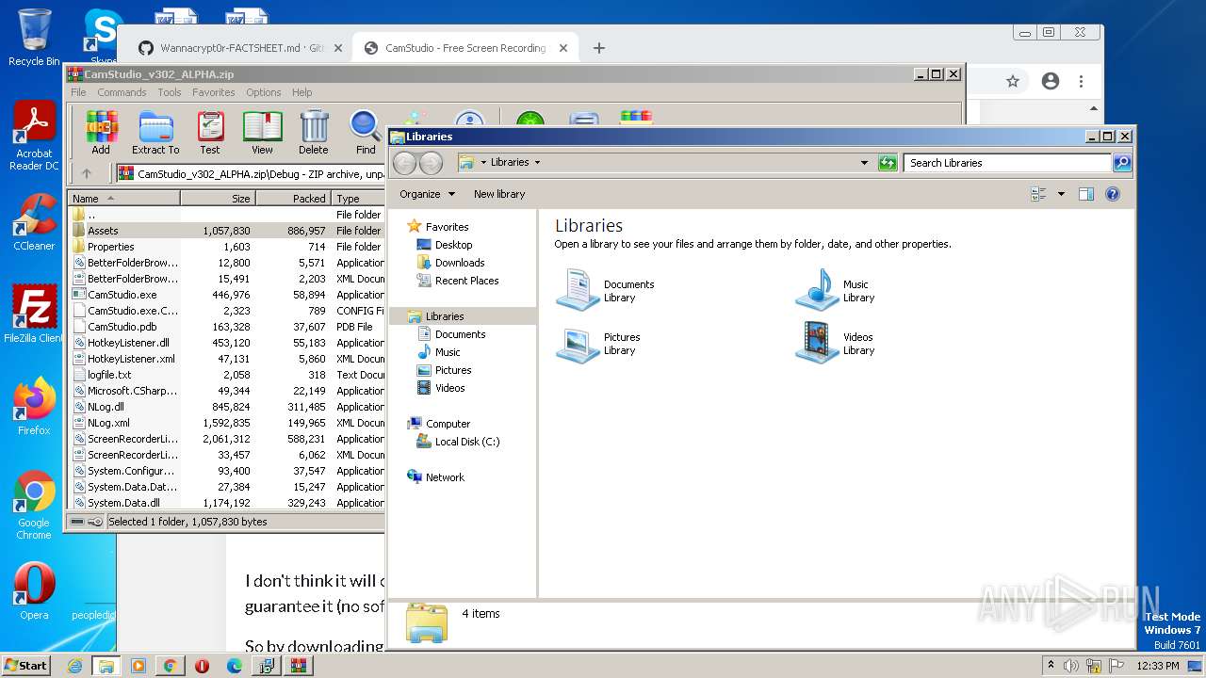
Task: Open FileZilla Client desktop shortcut
Action: pyautogui.click(x=34, y=314)
